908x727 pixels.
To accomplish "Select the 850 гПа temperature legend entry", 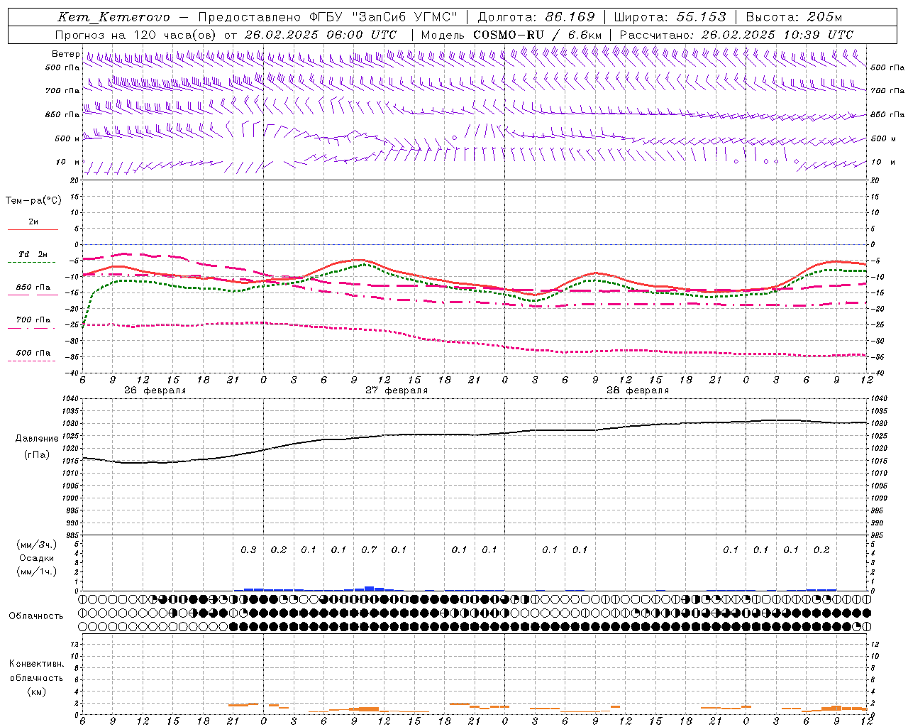I will tap(33, 288).
